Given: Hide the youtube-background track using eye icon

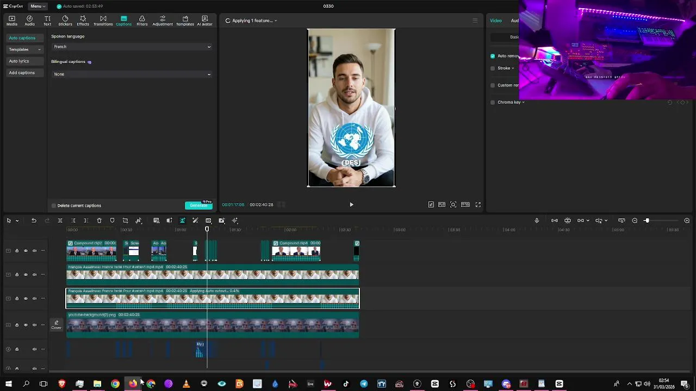Looking at the screenshot, I should click(x=26, y=325).
